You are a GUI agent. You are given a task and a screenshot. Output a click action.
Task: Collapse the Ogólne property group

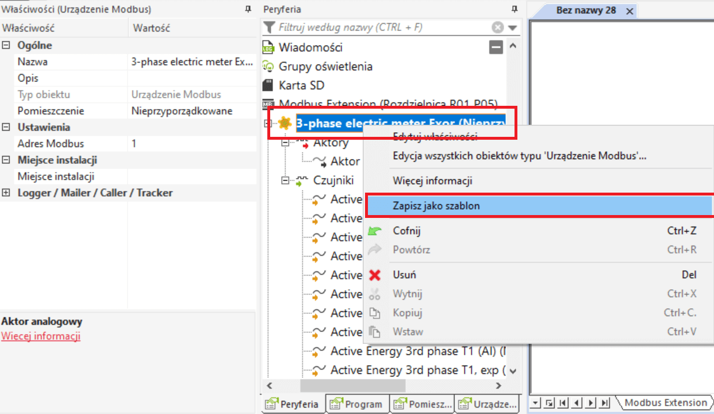(x=6, y=45)
